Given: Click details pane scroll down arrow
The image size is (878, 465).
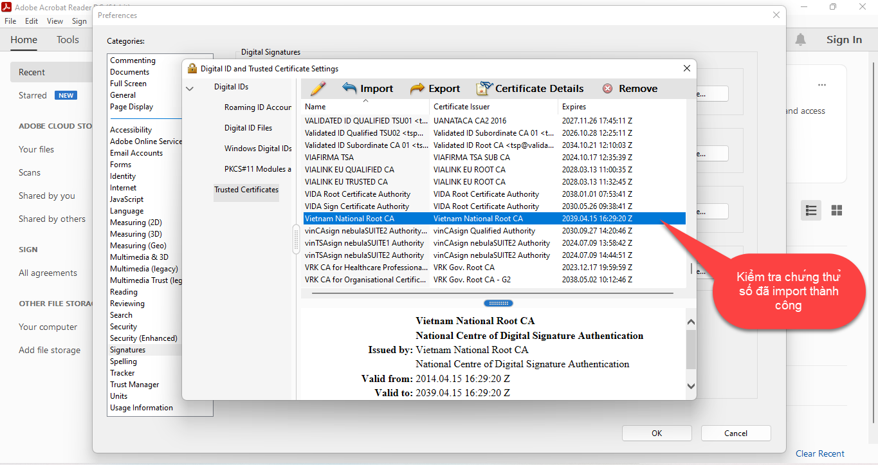Looking at the screenshot, I should click(691, 386).
